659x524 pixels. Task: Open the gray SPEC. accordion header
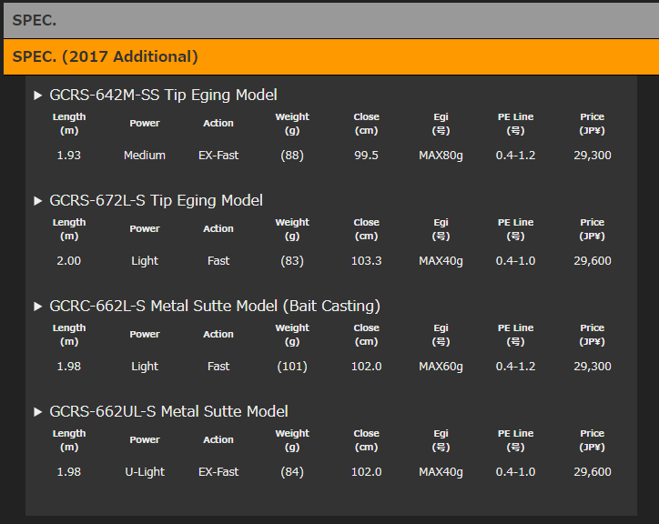tap(331, 20)
